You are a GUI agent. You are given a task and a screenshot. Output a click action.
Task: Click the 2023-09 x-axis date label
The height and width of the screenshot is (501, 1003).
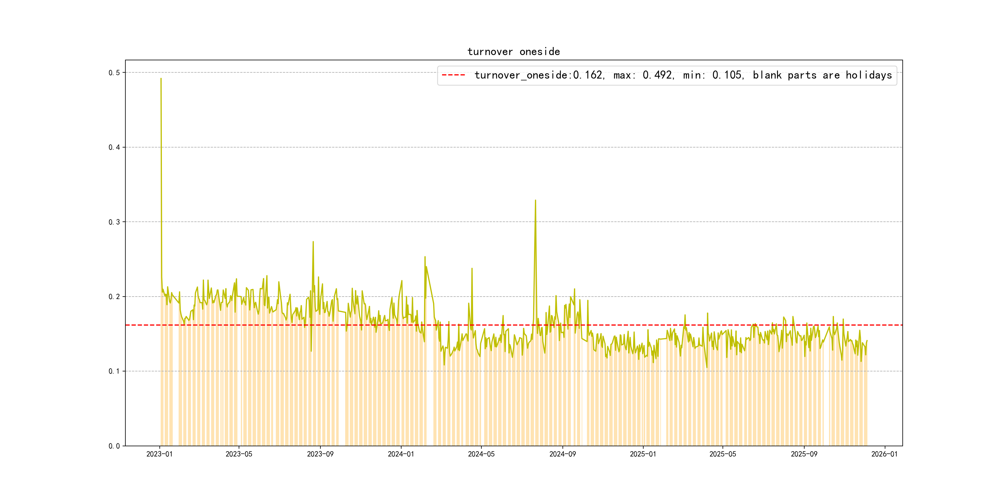click(320, 454)
